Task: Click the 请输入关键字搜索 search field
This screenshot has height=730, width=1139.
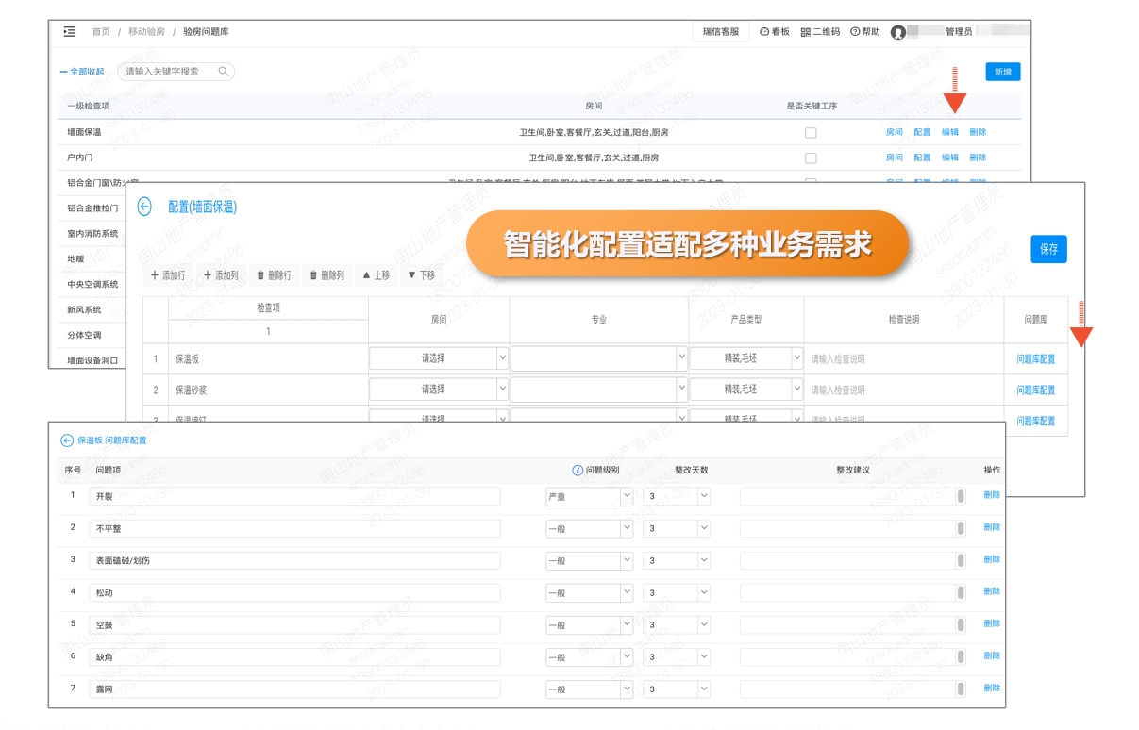Action: [170, 72]
